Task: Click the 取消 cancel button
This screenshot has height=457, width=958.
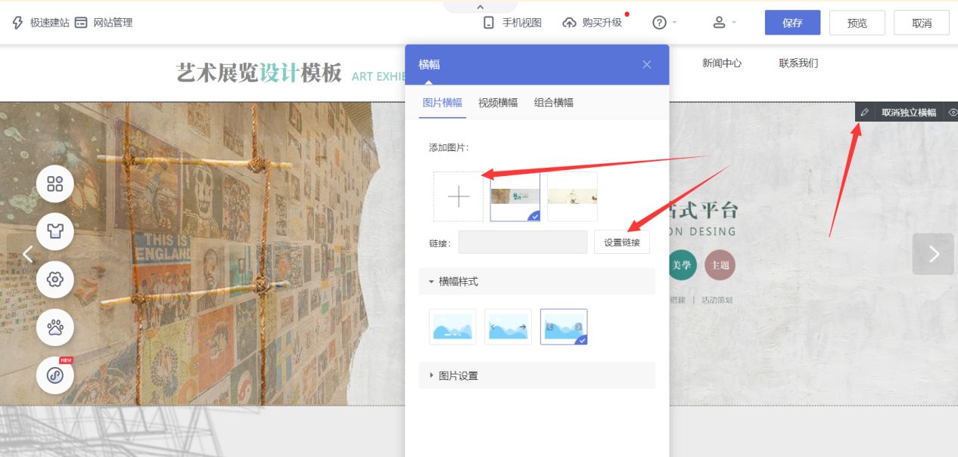Action: point(922,23)
